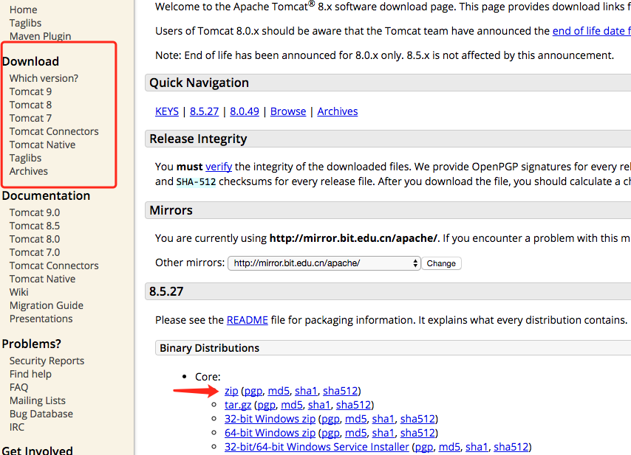This screenshot has width=631, height=455.
Task: Select Tomcat 9 in Download sidebar
Action: click(30, 91)
